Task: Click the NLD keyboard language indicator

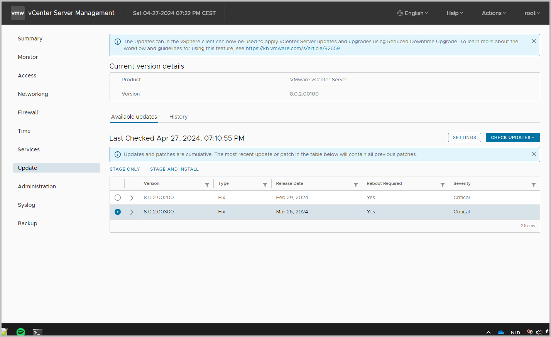Action: coord(516,333)
